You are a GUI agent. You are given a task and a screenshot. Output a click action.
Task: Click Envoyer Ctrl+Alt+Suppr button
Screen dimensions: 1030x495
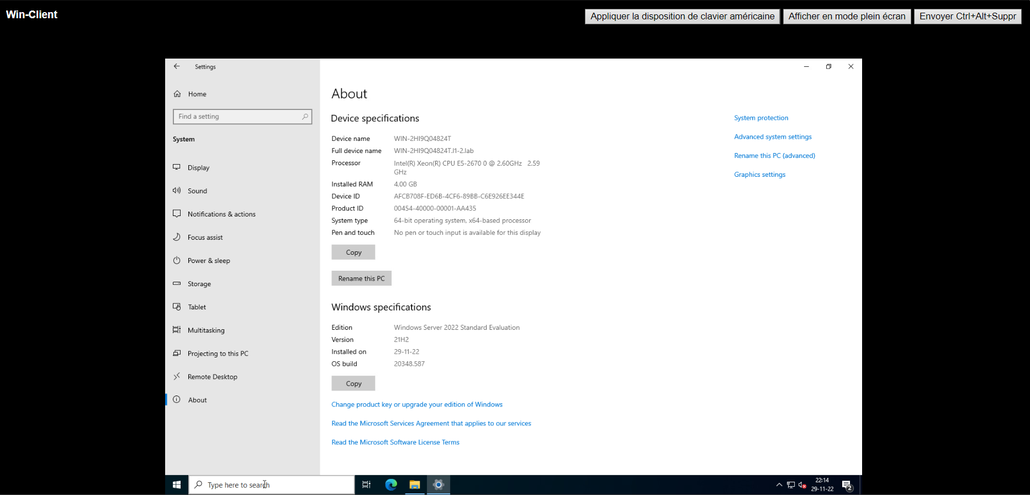968,16
